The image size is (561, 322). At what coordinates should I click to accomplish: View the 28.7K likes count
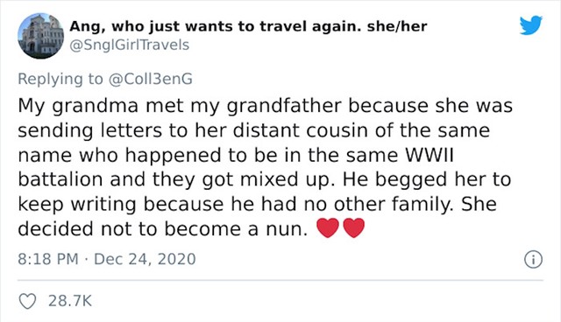(70, 301)
